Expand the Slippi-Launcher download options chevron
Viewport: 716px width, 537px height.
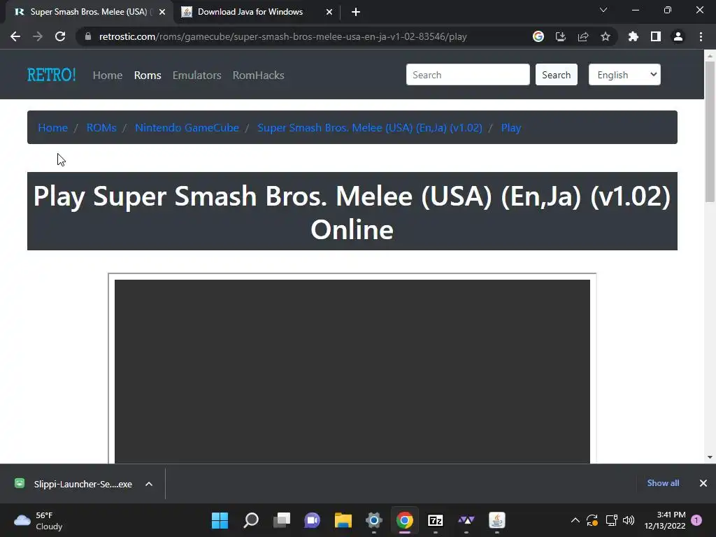pos(149,484)
